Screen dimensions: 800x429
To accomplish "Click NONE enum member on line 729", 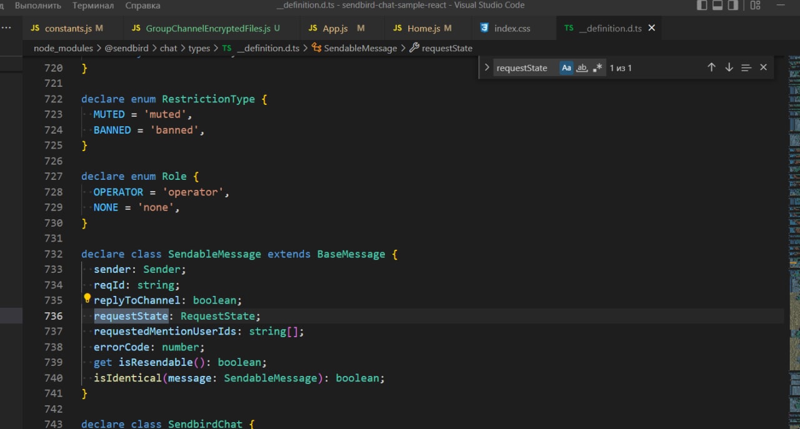I will [106, 207].
